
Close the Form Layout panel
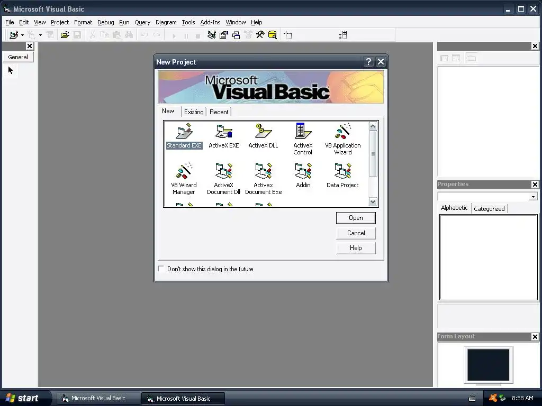[535, 337]
